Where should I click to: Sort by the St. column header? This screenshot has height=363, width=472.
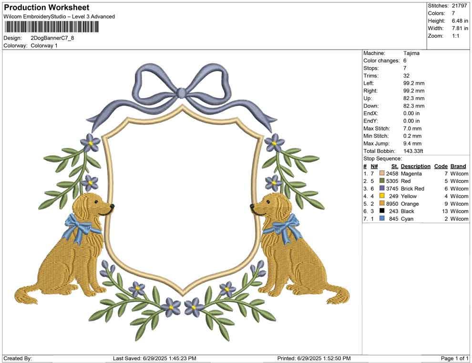point(394,166)
